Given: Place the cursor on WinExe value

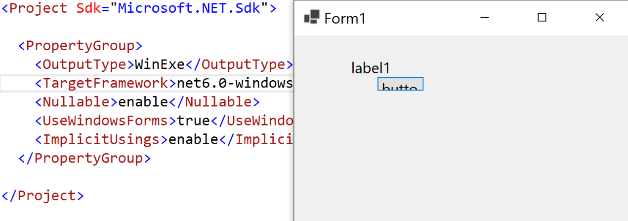Looking at the screenshot, I should [x=160, y=64].
